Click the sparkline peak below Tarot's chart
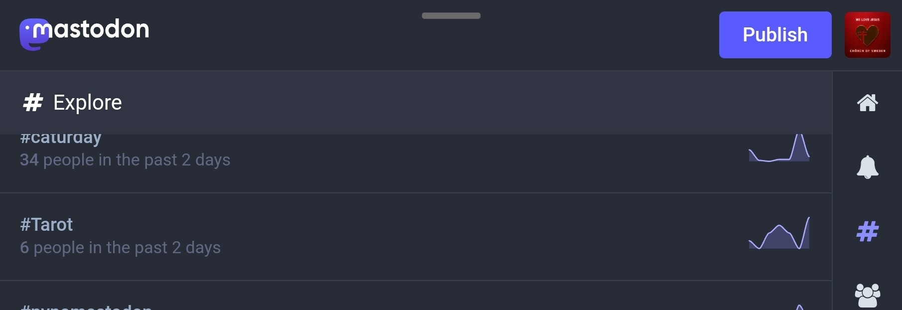 click(x=799, y=307)
